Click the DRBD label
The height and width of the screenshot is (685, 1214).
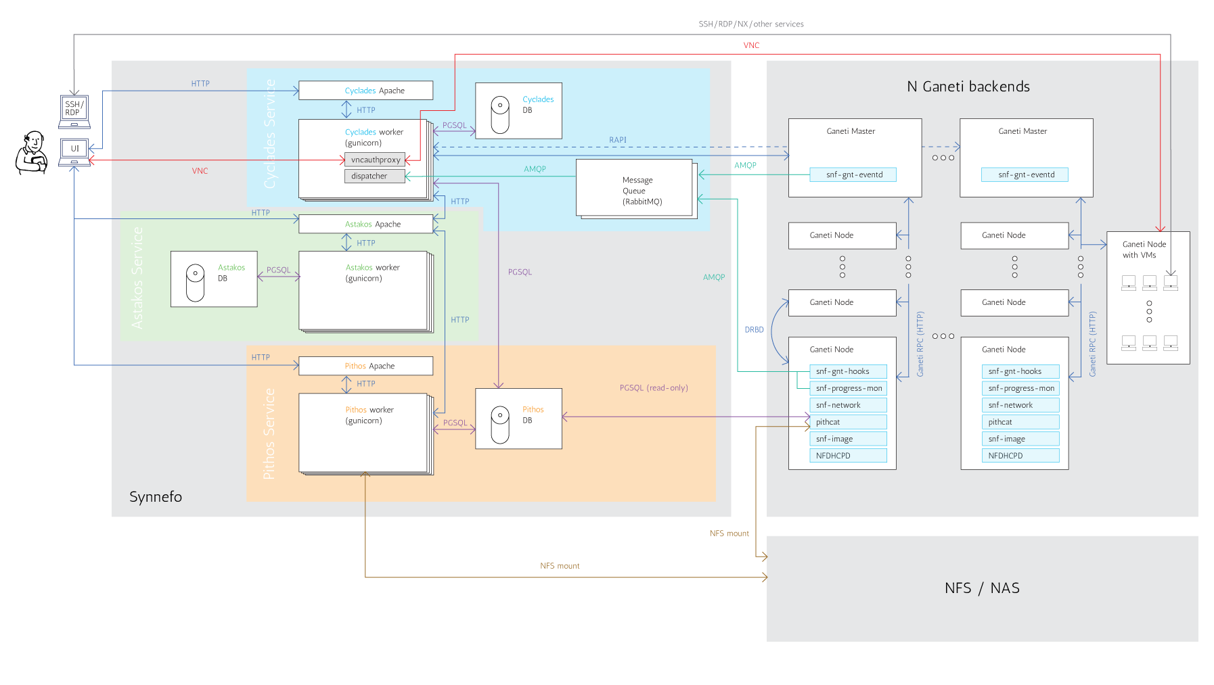(x=754, y=330)
